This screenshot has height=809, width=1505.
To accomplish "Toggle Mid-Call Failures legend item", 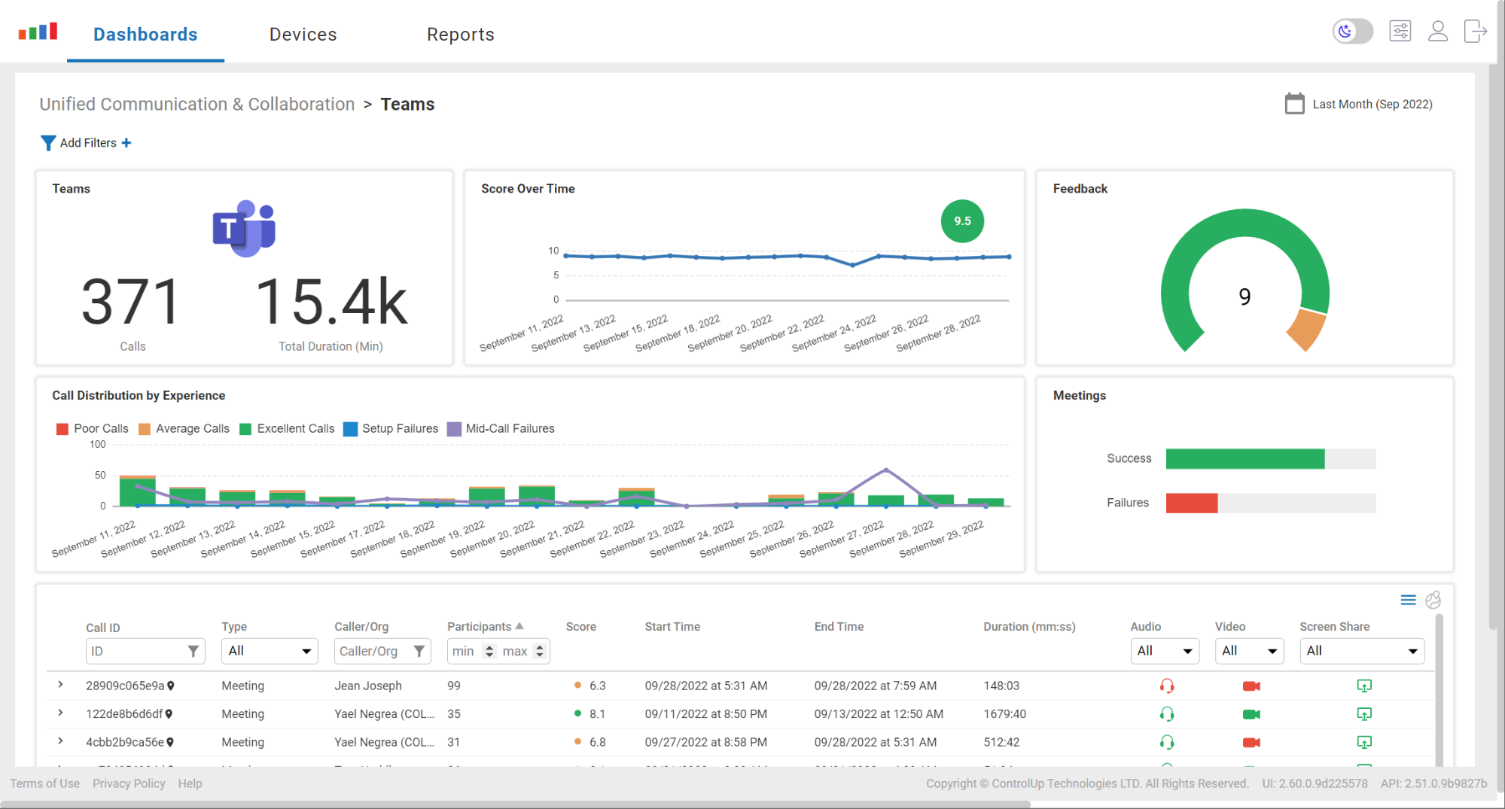I will pos(501,428).
